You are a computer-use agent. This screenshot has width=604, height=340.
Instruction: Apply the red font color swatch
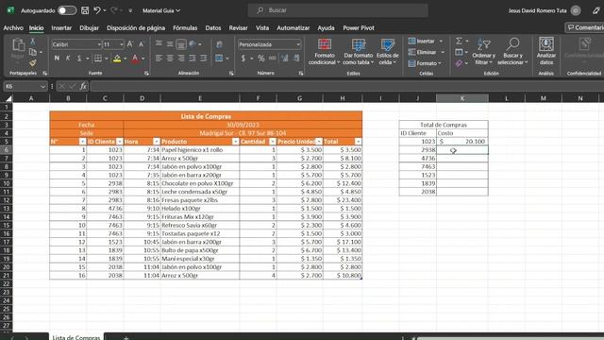pos(135,59)
